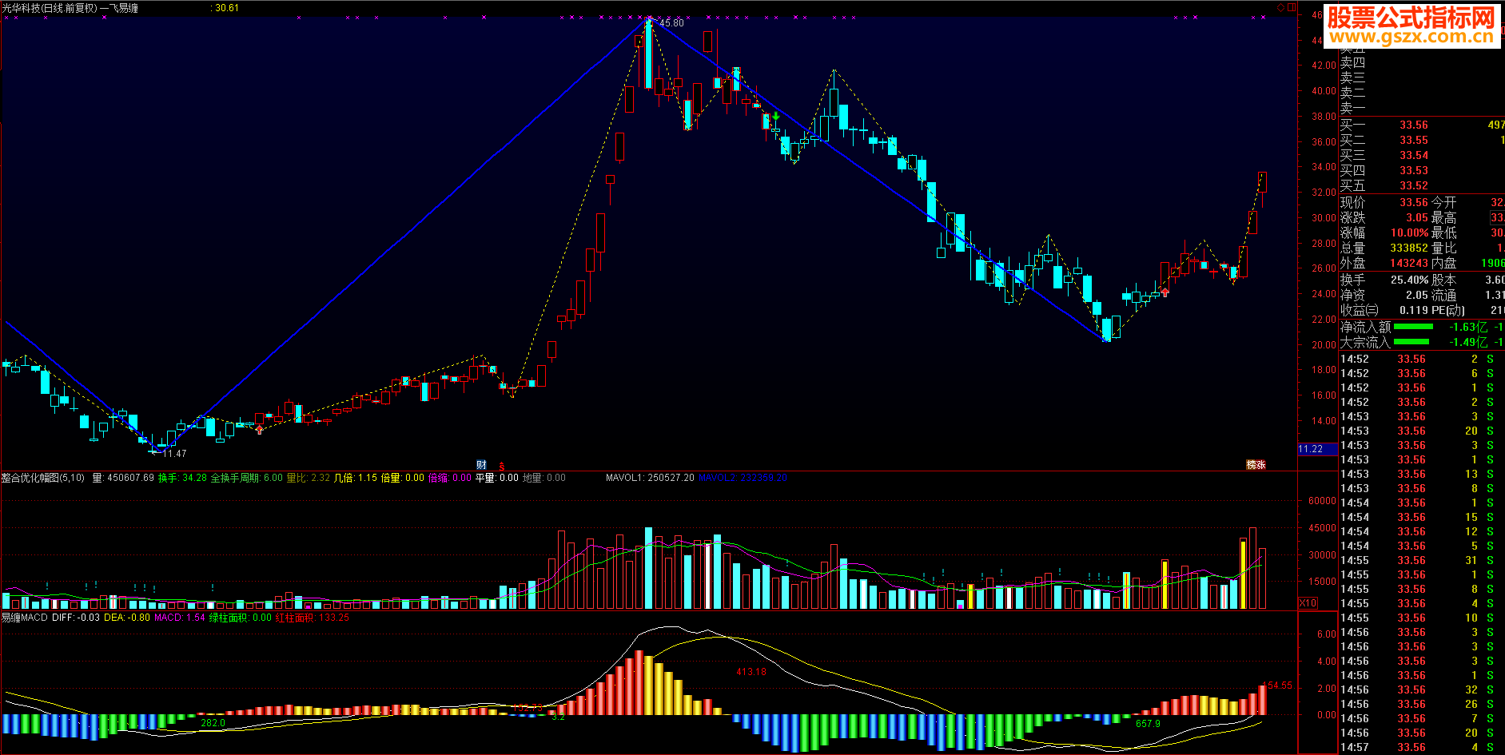Screen dimensions: 1505x755
Task: Click the 现价 33.56 current price
Action: 1413,202
